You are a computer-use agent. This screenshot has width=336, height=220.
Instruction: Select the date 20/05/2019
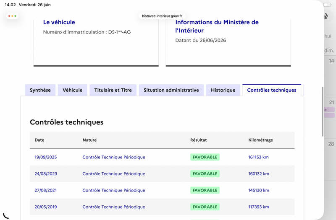tap(46, 207)
